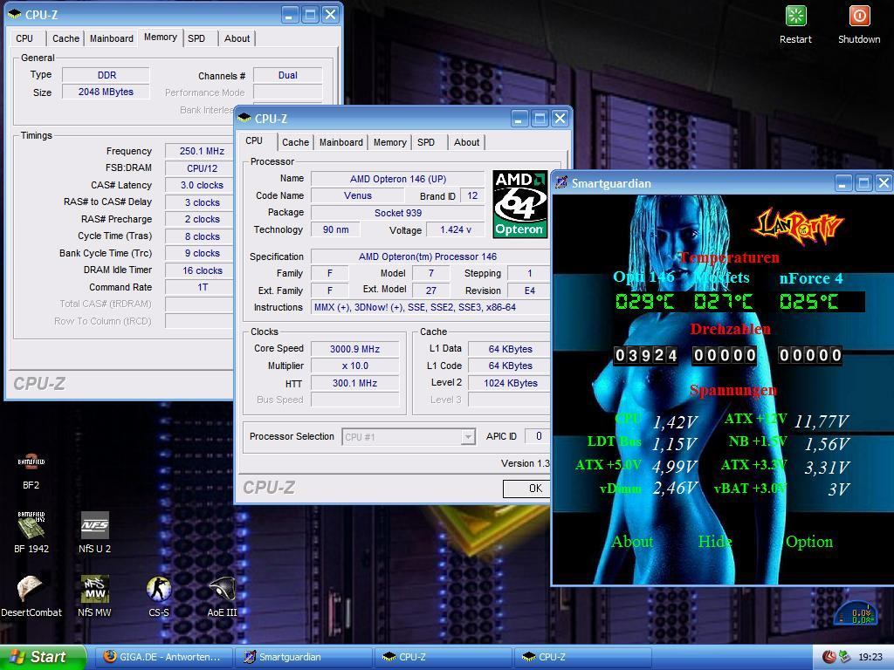Click the Level 2 cache value 1024 KBytes
The height and width of the screenshot is (670, 894).
point(510,384)
